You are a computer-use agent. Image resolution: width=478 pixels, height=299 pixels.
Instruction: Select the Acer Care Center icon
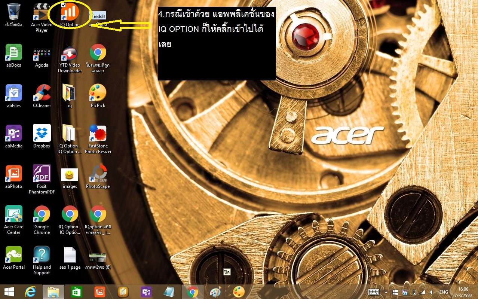pos(14,214)
